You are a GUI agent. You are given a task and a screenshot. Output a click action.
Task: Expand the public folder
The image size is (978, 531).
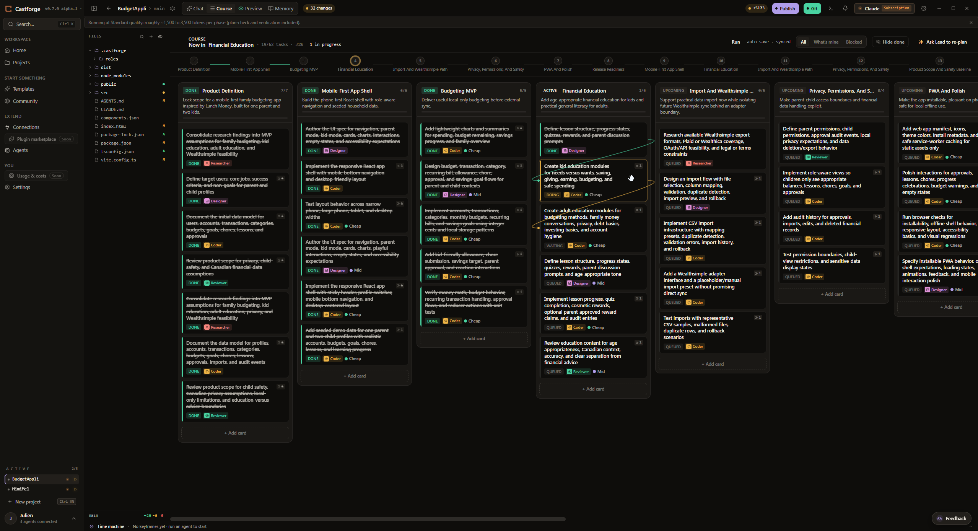point(90,84)
